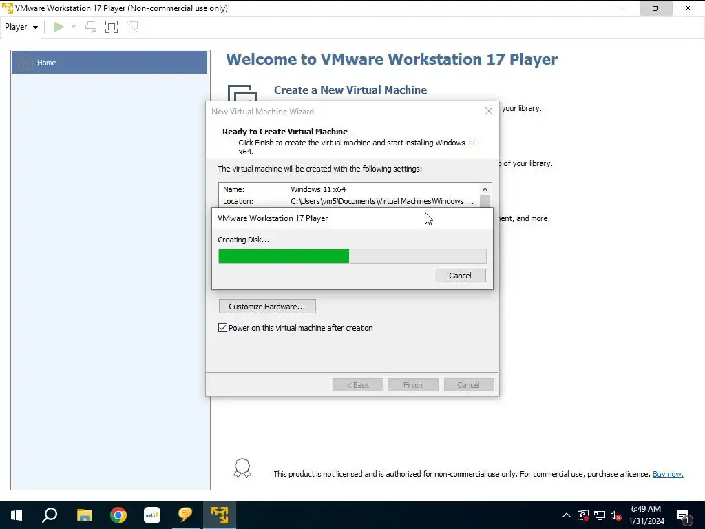Open the Player dropdown menu
The width and height of the screenshot is (705, 529).
pyautogui.click(x=21, y=27)
